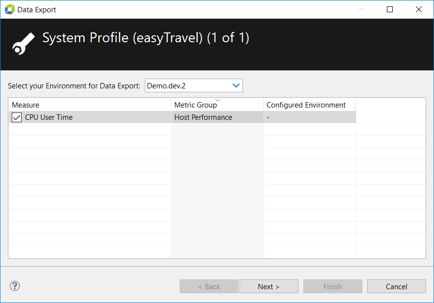
Task: Click the help question mark icon
Action: pos(15,286)
